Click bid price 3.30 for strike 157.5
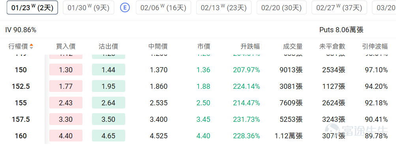 click(66, 119)
